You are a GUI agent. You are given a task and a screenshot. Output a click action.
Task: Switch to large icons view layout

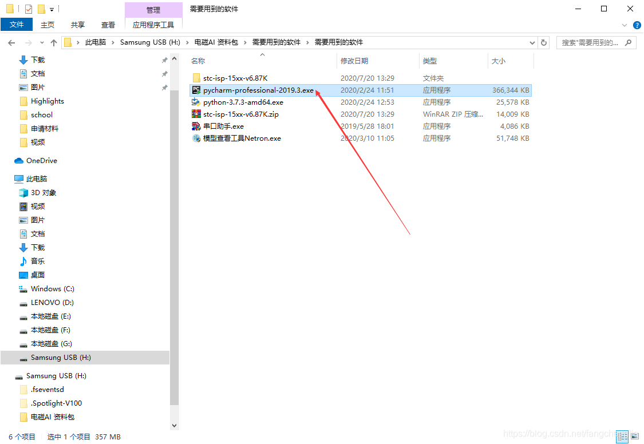coord(635,436)
